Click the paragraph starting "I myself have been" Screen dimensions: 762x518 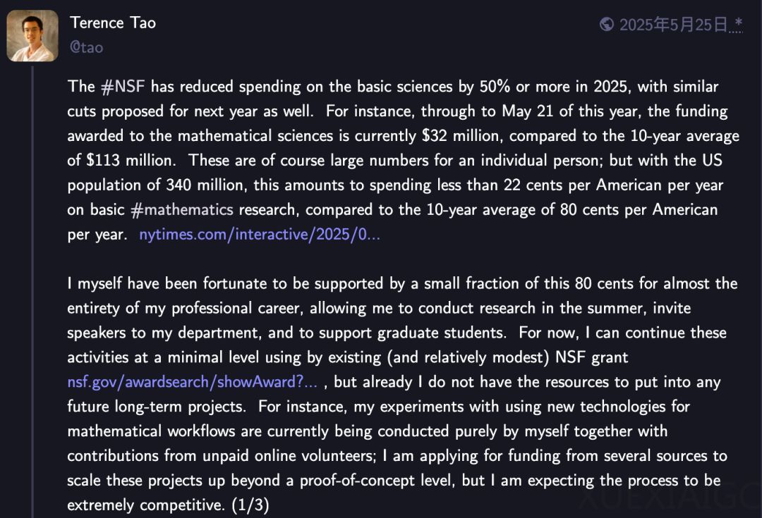(x=402, y=394)
